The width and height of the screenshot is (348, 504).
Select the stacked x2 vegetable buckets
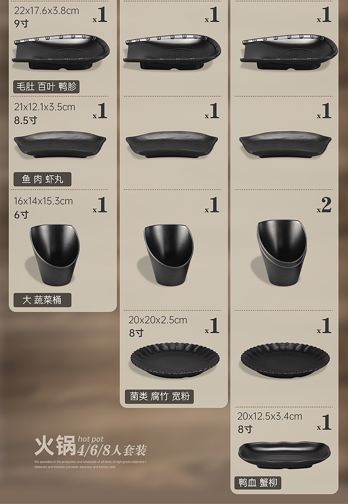282,253
